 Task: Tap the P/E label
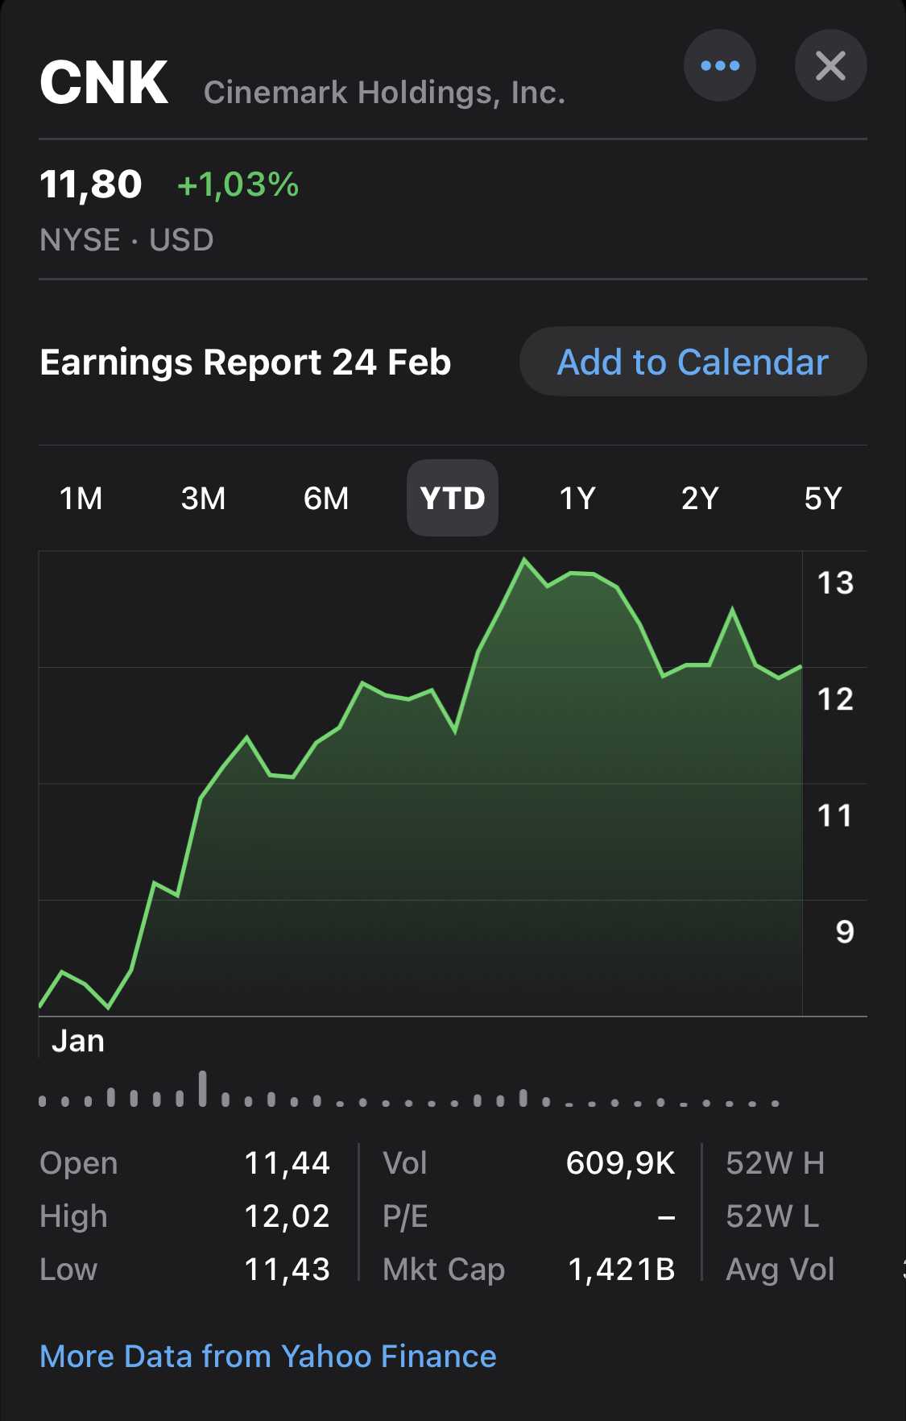pyautogui.click(x=405, y=1216)
